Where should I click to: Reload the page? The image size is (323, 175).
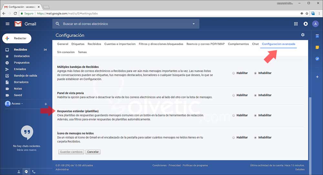[15, 13]
